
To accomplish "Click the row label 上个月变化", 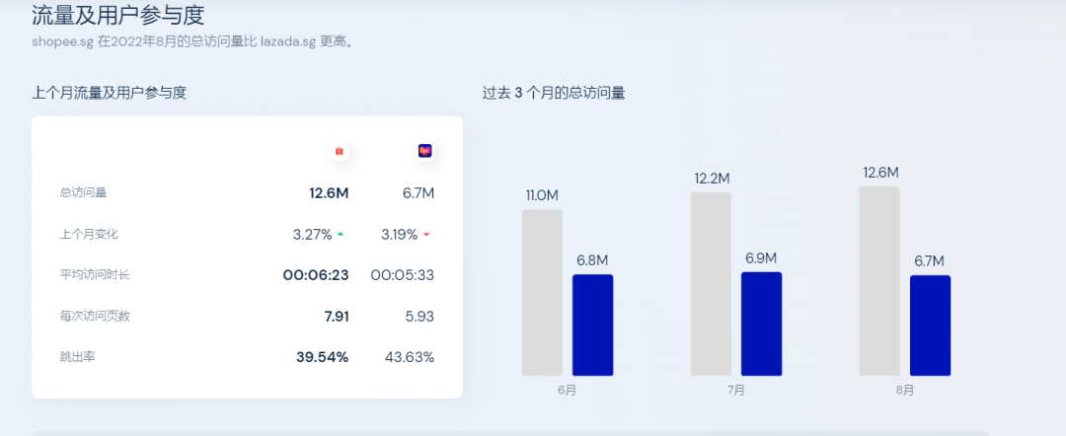I will (x=89, y=235).
